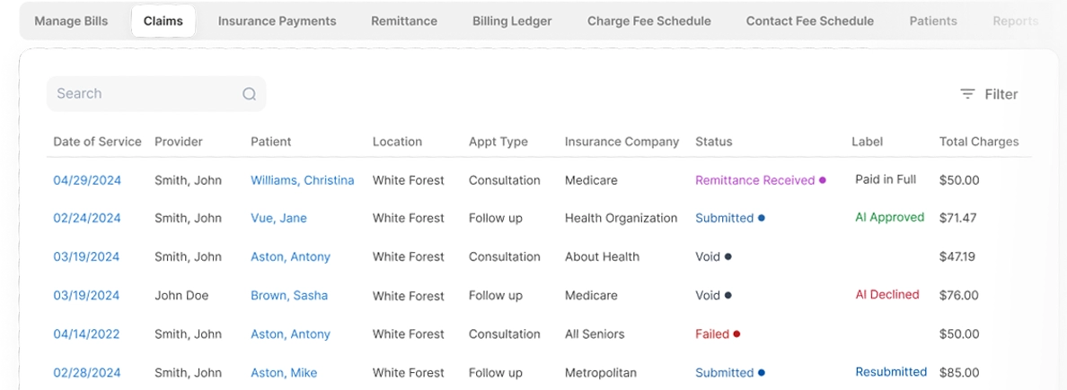Open the Filter options
The image size is (1067, 390).
pyautogui.click(x=989, y=94)
